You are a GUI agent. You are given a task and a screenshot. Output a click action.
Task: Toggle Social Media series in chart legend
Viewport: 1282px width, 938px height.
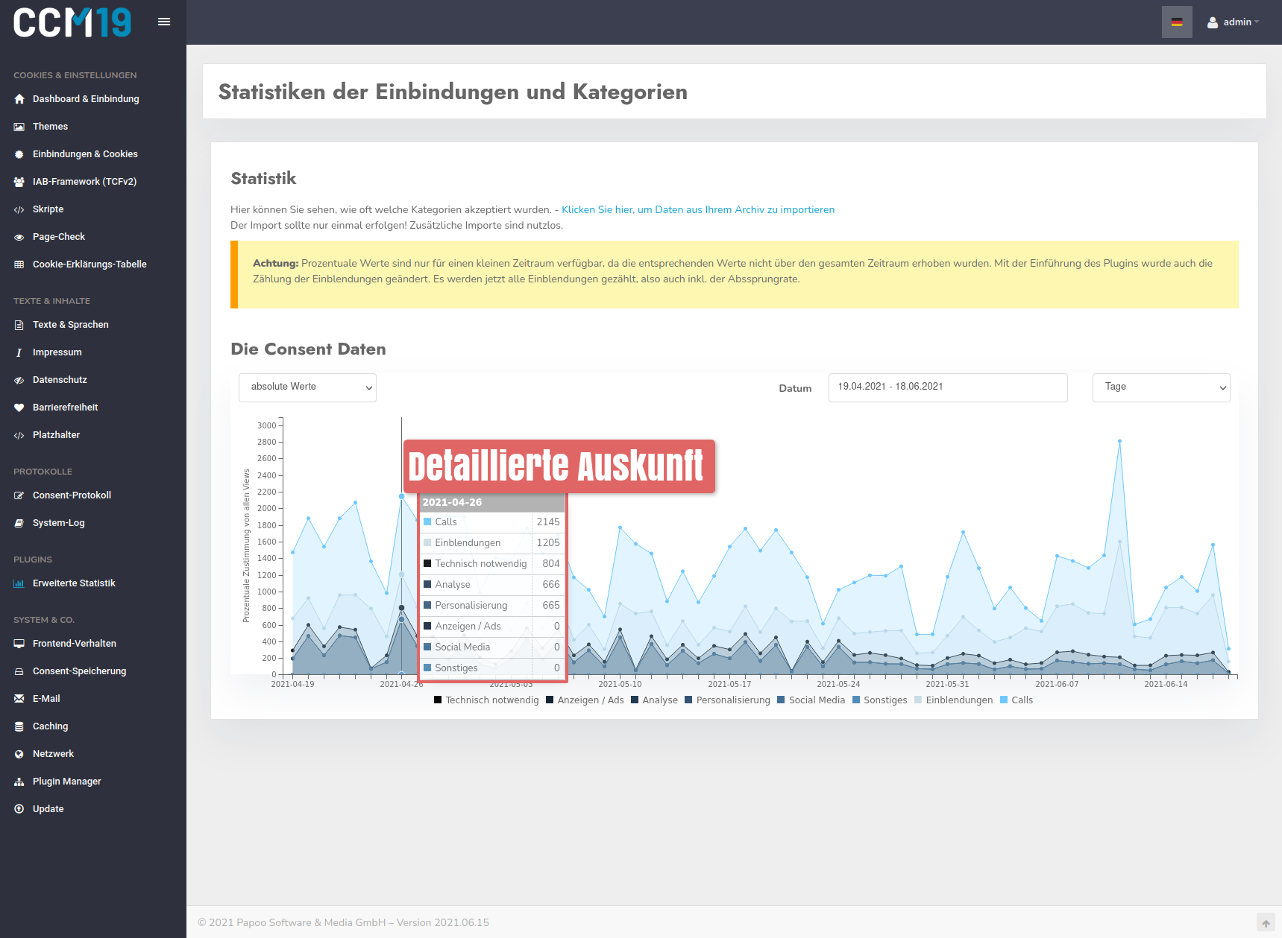811,700
